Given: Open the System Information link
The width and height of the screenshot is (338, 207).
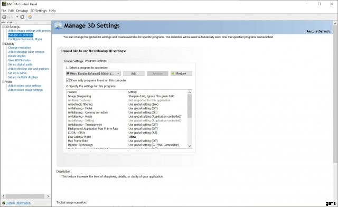Looking at the screenshot, I should [18, 203].
